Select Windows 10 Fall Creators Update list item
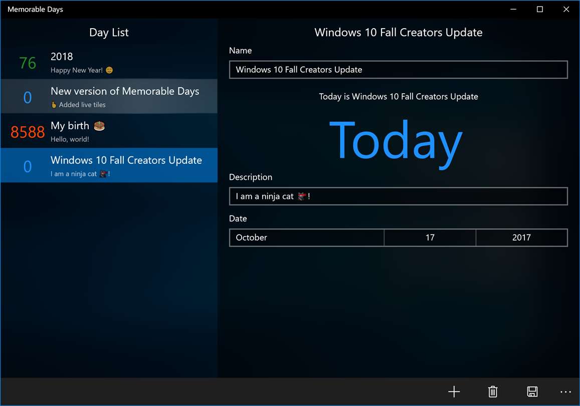Viewport: 580px width, 406px height. coord(109,165)
